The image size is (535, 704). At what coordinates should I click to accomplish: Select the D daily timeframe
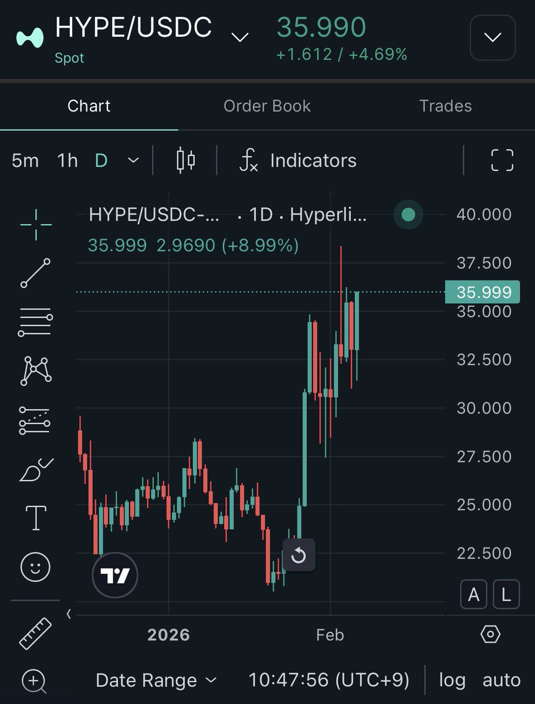[101, 160]
